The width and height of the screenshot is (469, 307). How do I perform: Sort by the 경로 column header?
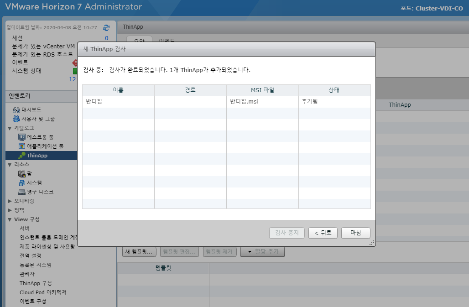click(190, 90)
